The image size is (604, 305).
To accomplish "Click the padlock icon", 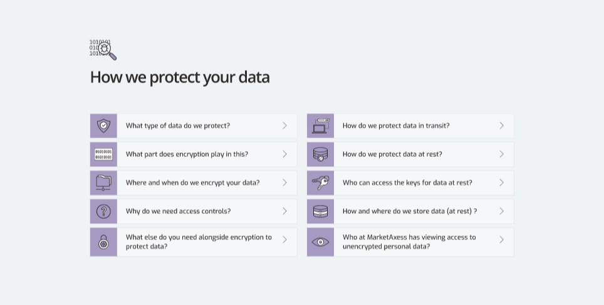I will click(103, 242).
